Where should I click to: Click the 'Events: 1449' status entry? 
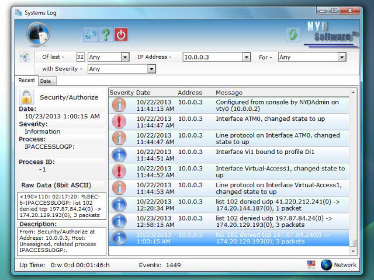[x=160, y=265]
